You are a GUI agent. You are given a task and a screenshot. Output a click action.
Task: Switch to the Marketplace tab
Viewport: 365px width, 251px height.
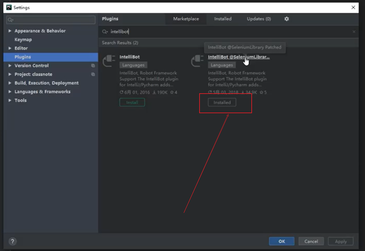pos(186,19)
